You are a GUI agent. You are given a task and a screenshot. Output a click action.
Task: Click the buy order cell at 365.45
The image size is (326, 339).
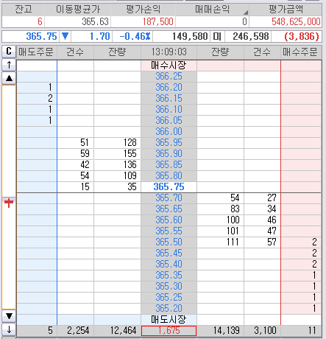[301, 254]
